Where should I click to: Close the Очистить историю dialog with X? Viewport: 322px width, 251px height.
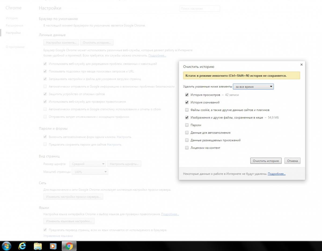click(301, 65)
